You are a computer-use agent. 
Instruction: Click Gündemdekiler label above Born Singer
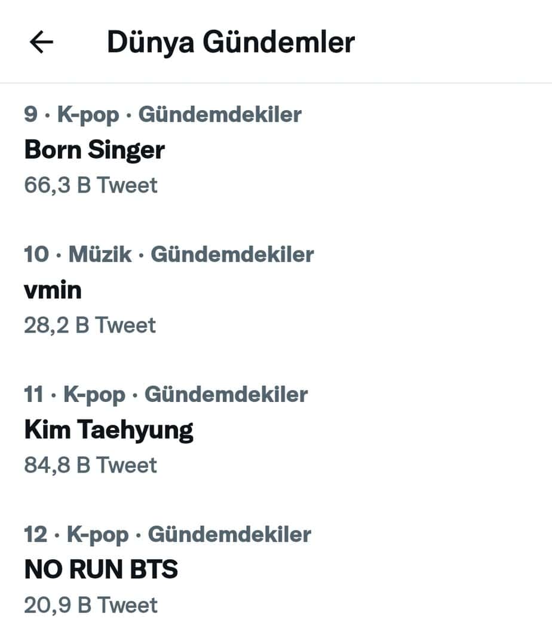tap(220, 114)
